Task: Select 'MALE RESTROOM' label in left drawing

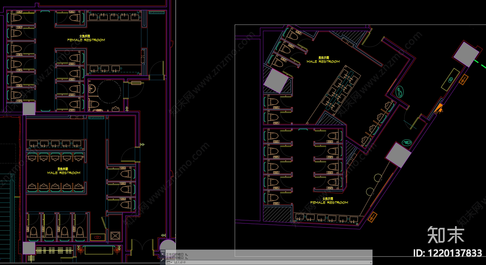Action: pos(64,173)
